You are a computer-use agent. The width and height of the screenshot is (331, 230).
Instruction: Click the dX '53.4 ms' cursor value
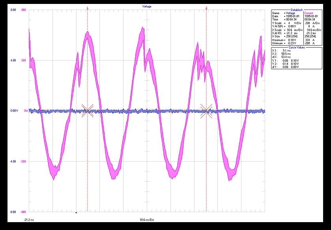click(x=286, y=57)
